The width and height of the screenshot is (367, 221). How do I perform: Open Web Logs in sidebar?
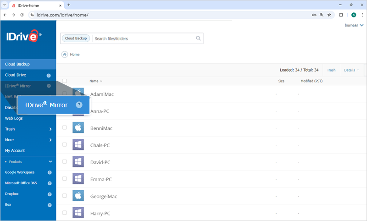click(14, 118)
